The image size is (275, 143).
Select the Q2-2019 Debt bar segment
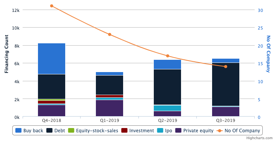point(168,87)
